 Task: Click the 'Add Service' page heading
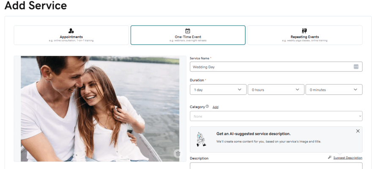(36, 5)
